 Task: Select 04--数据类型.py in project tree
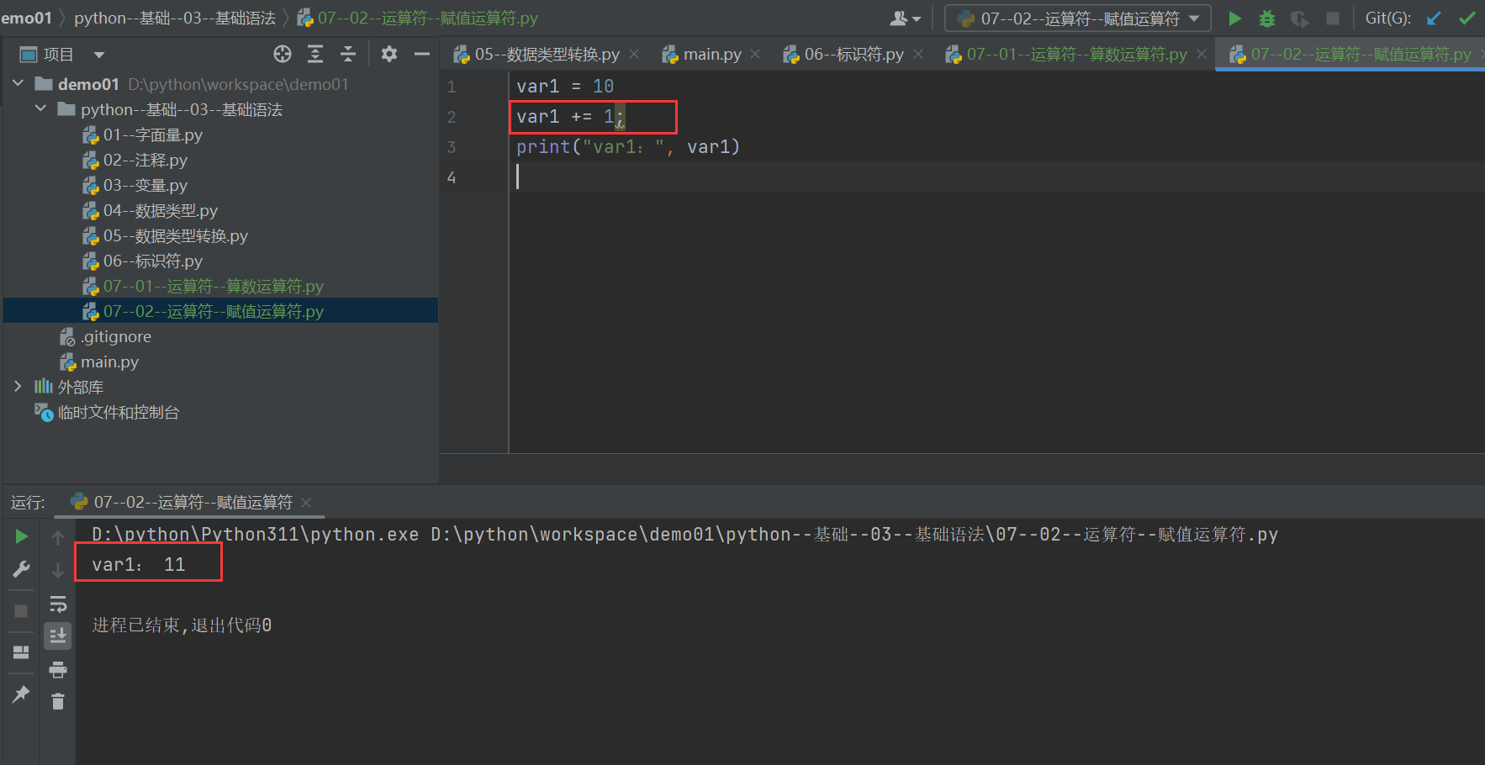click(x=150, y=210)
